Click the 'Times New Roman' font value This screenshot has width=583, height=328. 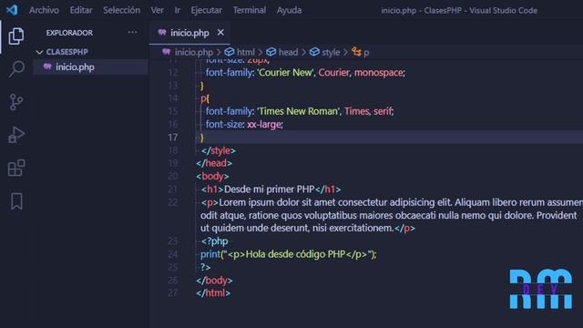[x=299, y=111]
